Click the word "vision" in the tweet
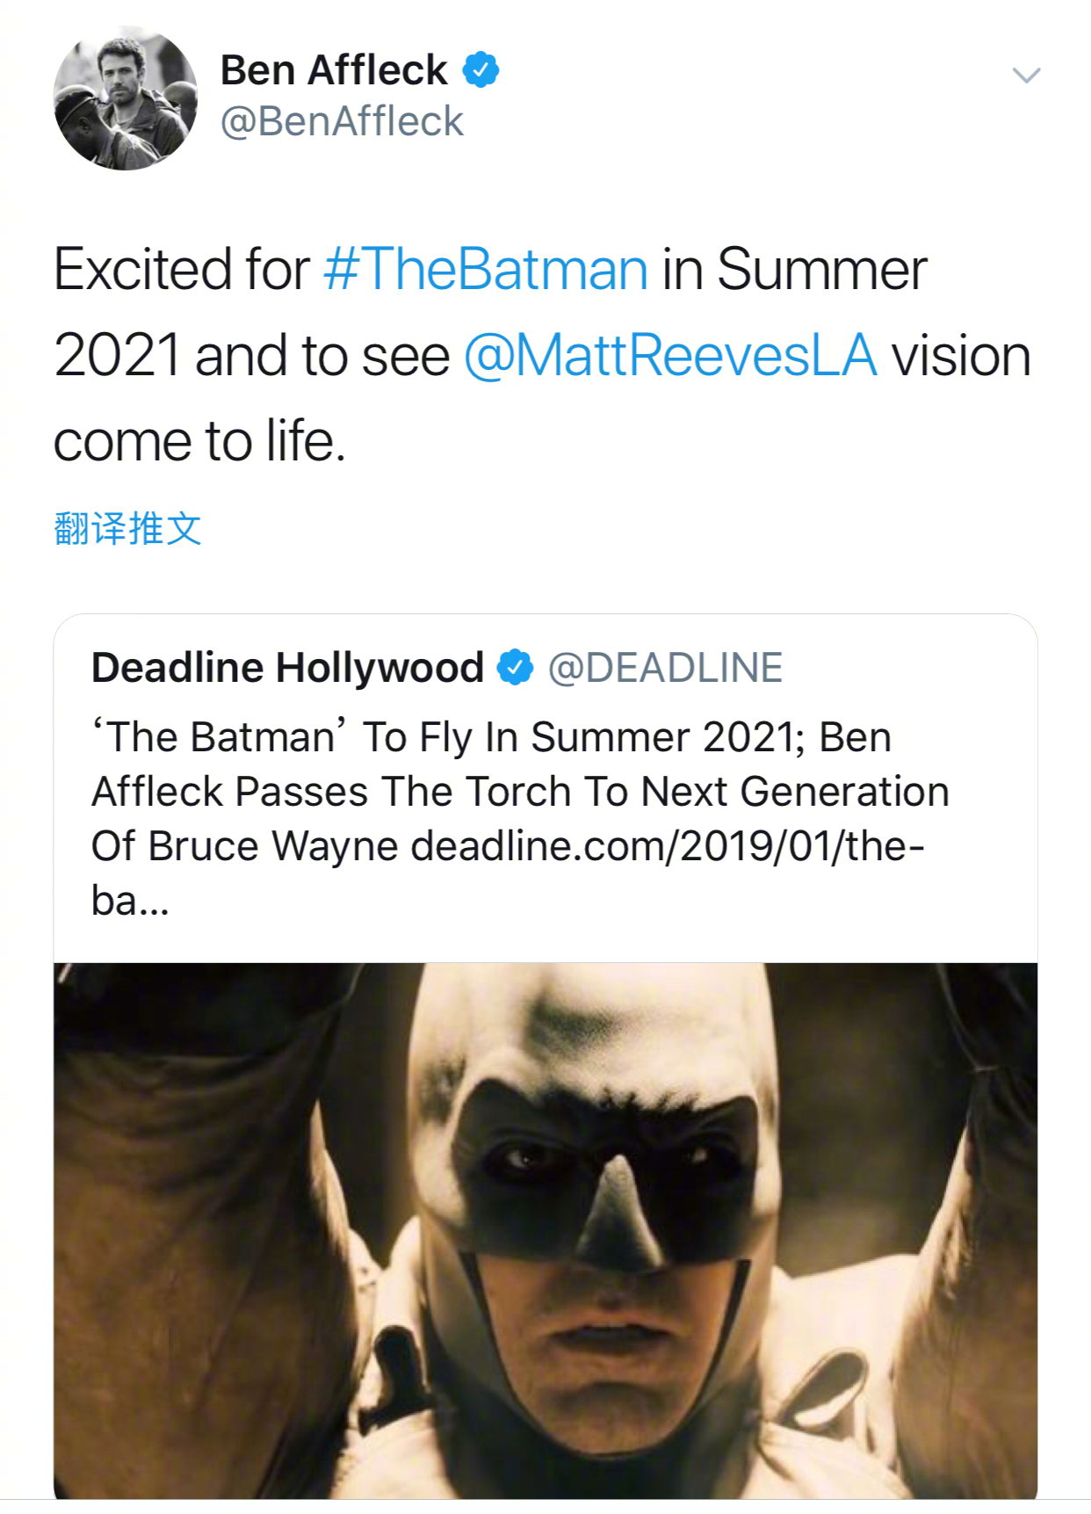 pos(961,356)
